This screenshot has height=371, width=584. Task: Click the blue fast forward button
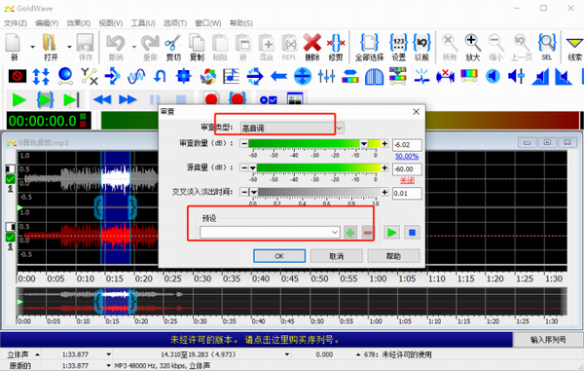click(x=128, y=99)
